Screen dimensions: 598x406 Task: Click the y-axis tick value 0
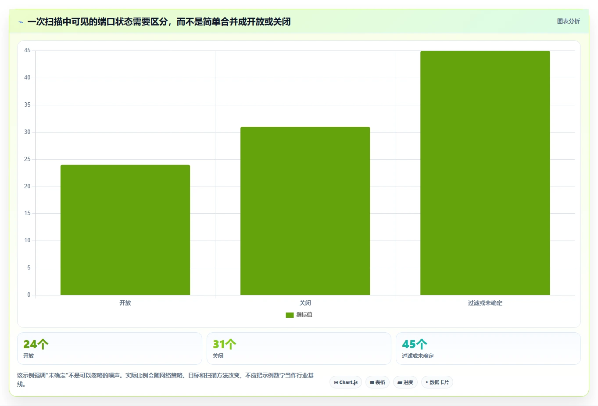click(x=29, y=295)
